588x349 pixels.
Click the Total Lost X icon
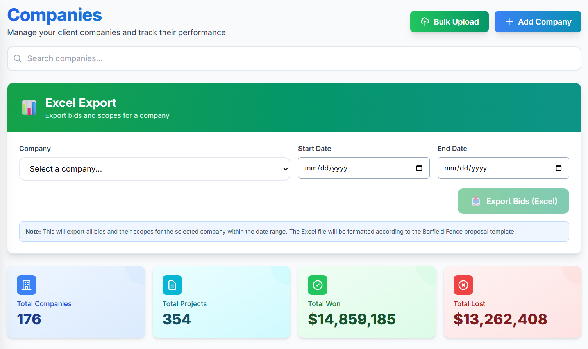click(x=463, y=285)
